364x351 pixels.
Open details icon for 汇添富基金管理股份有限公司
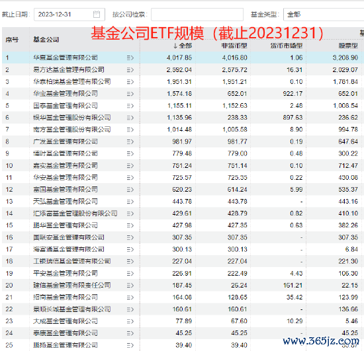pyautogui.click(x=130, y=214)
